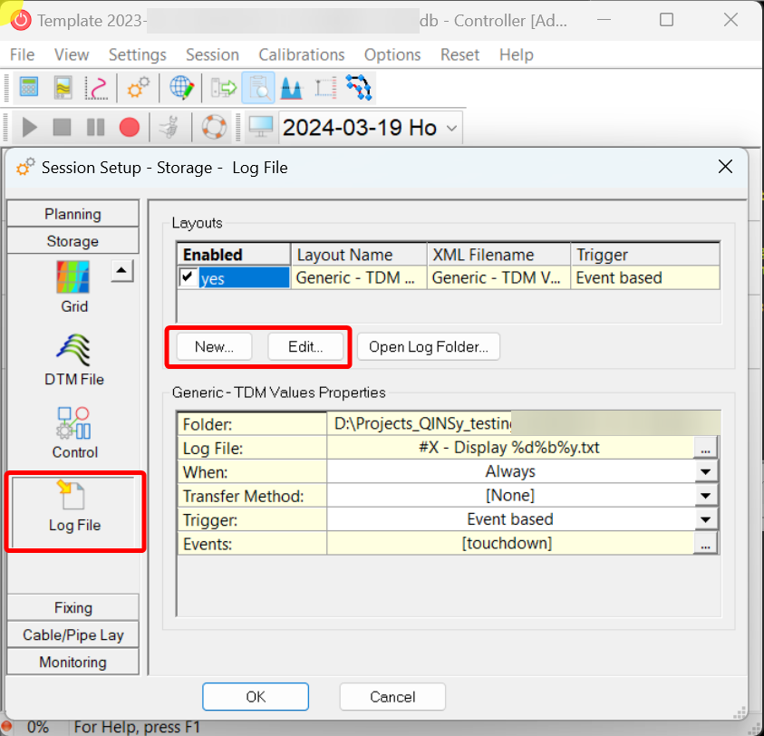
Task: Confirm with the OK button
Action: pyautogui.click(x=256, y=696)
